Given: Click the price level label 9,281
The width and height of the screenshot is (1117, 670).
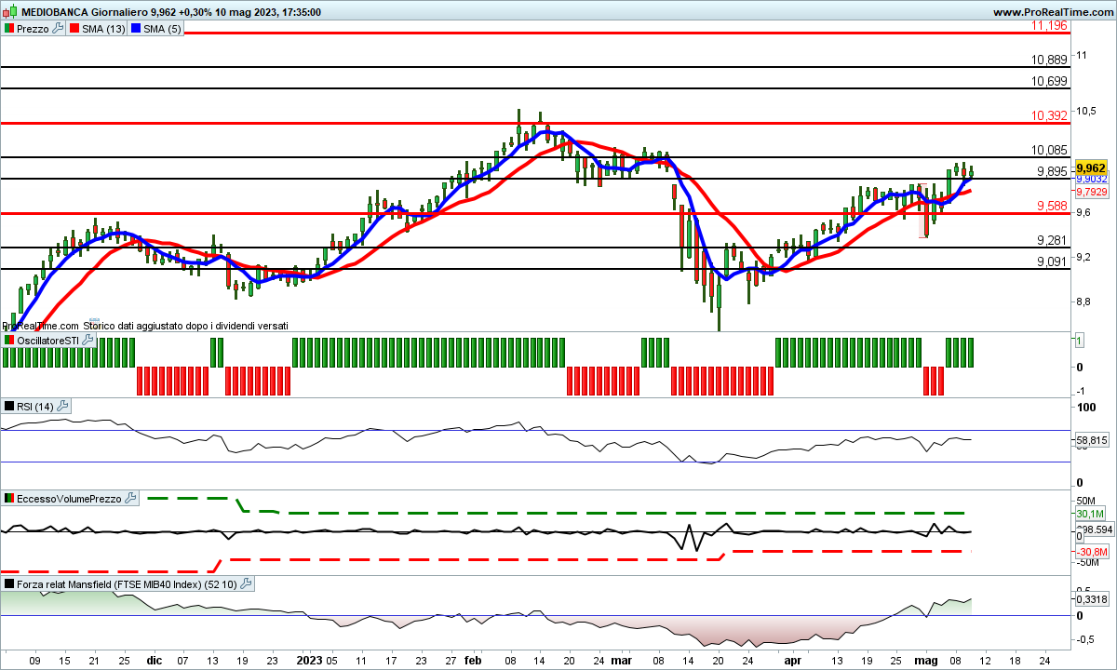Looking at the screenshot, I should point(1051,240).
